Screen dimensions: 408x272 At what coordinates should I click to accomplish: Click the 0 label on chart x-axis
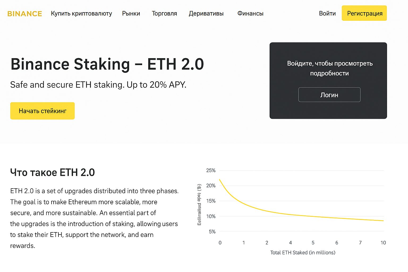(220, 243)
